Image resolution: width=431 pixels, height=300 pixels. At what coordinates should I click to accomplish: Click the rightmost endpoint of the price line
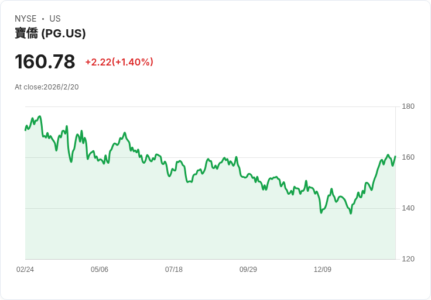(395, 156)
